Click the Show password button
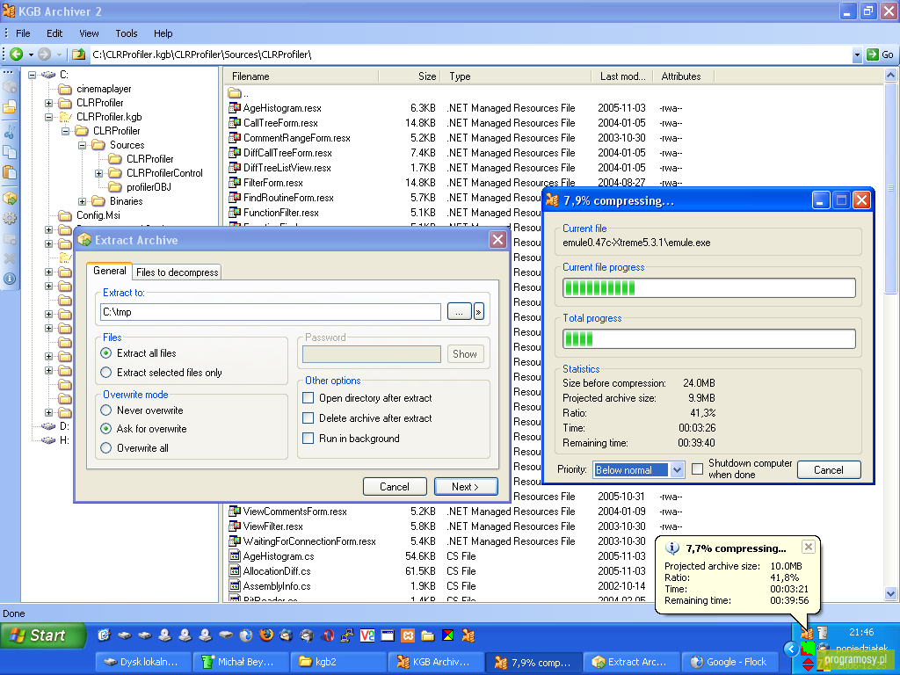 coord(465,354)
